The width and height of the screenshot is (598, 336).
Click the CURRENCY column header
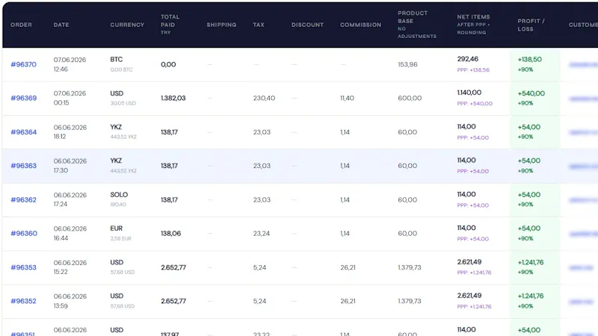(127, 25)
